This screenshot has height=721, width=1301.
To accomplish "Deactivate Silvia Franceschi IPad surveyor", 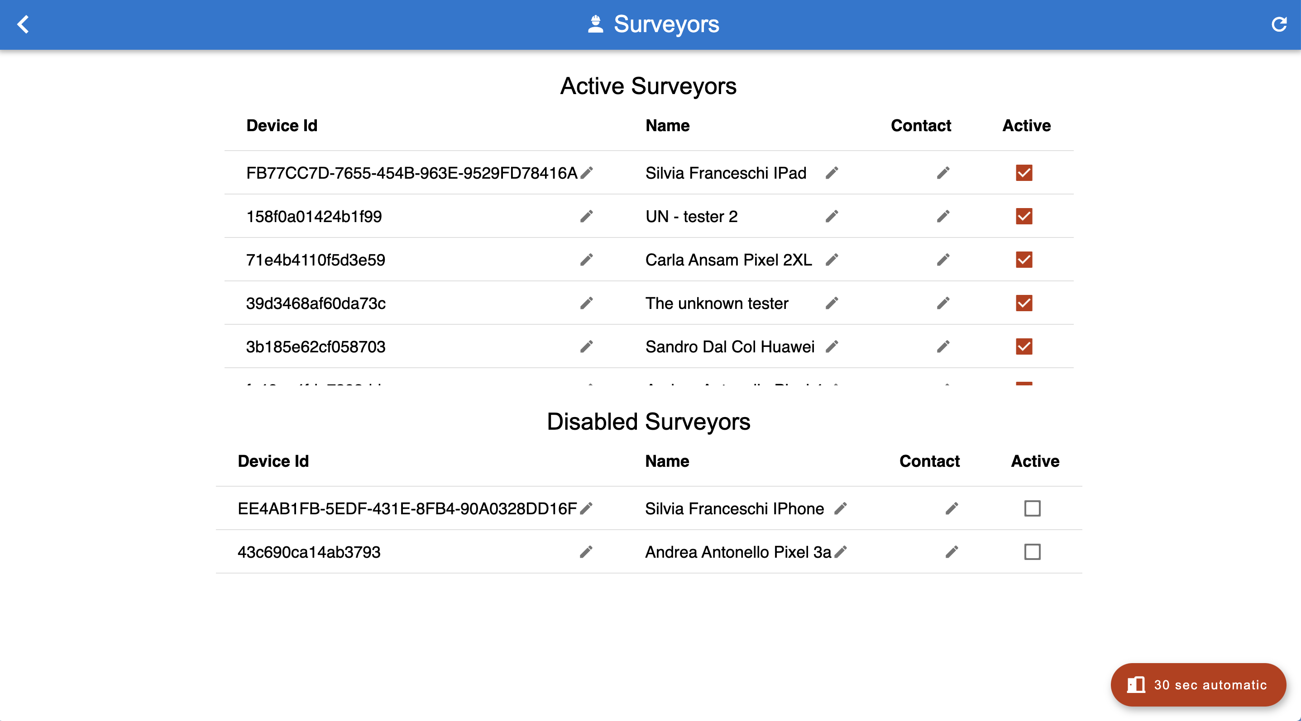I will [x=1024, y=173].
